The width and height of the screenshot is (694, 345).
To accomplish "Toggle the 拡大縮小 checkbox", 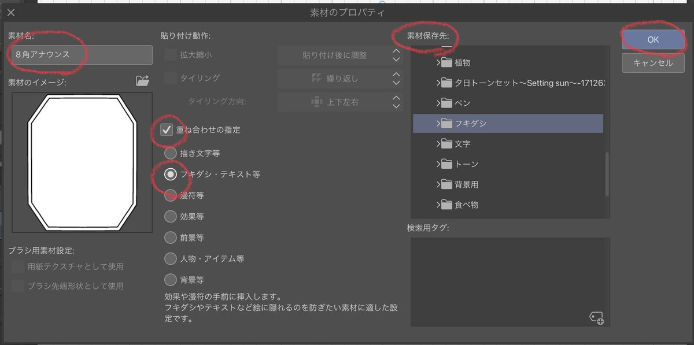I will coord(170,55).
